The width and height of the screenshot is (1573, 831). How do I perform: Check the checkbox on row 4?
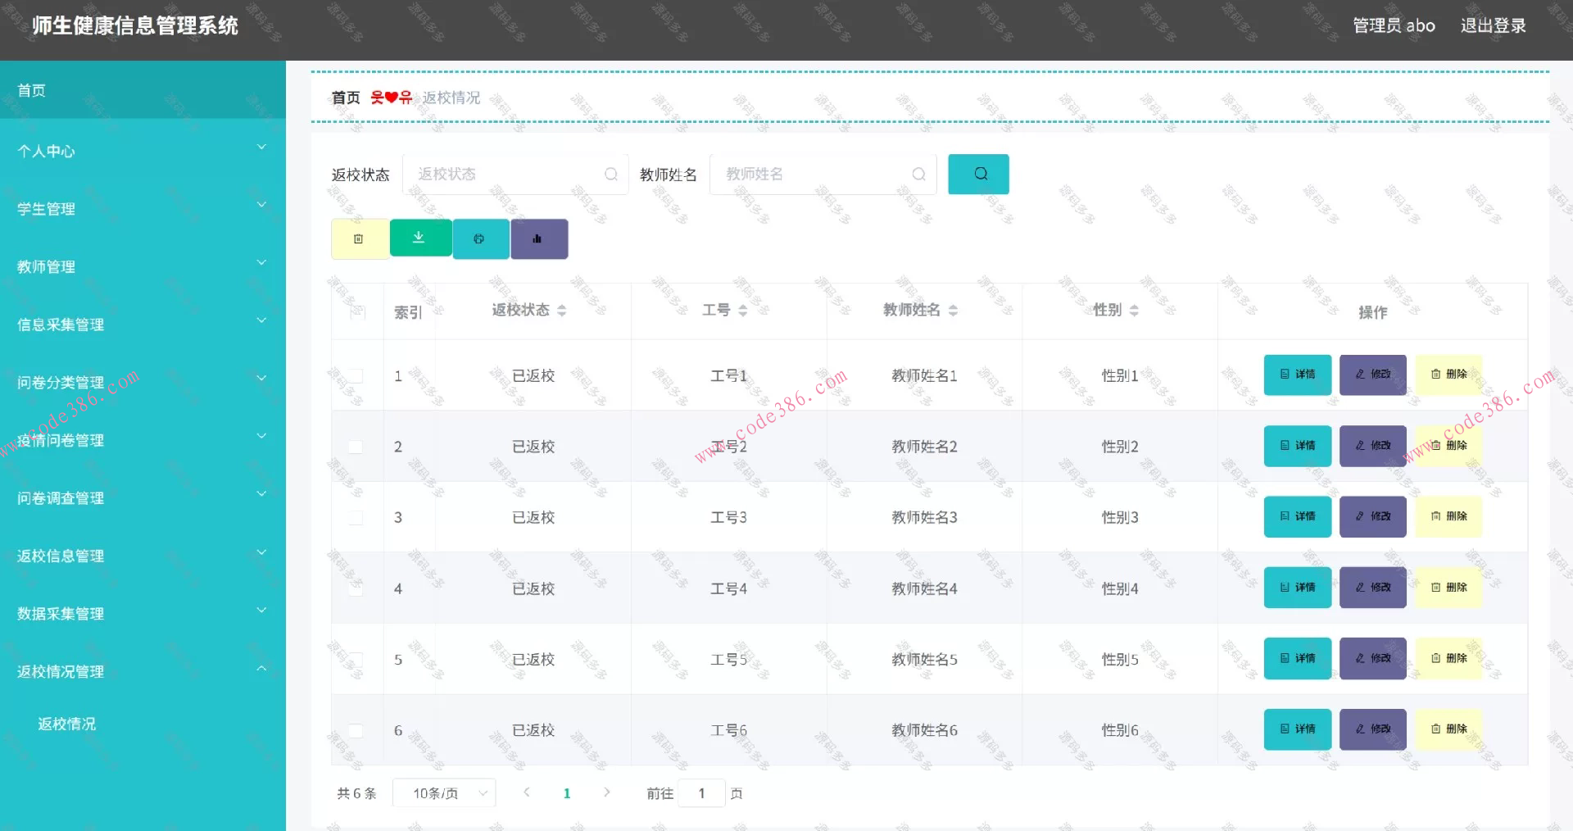356,588
